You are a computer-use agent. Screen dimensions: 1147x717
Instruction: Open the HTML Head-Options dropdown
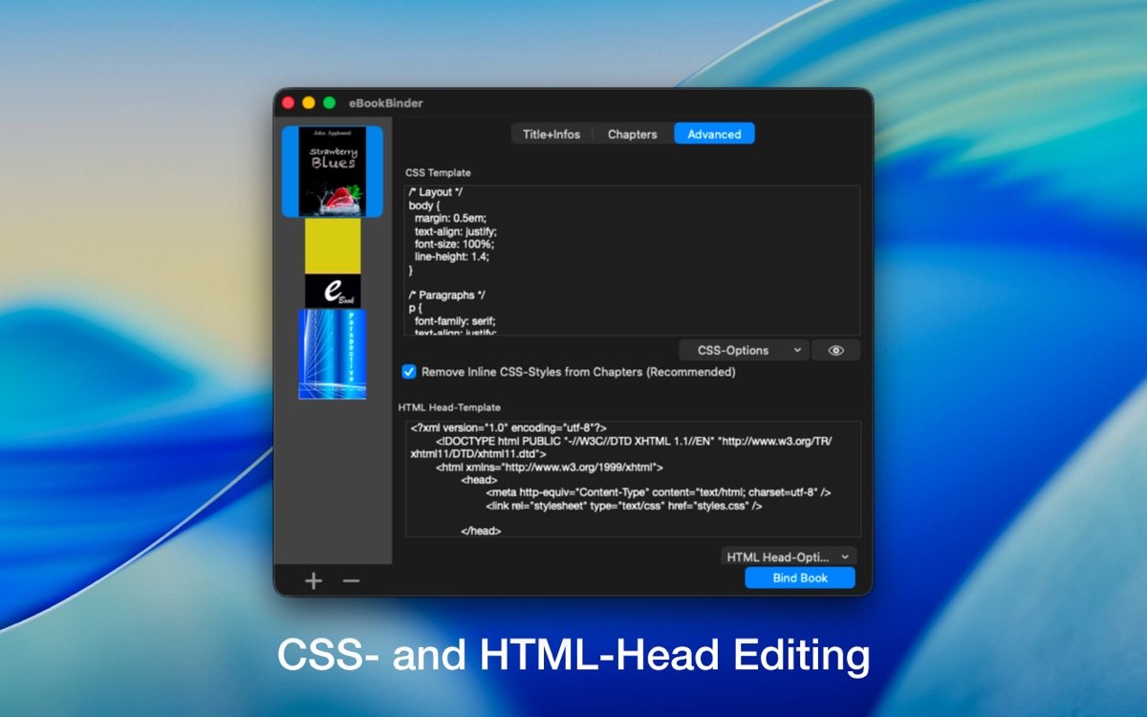coord(789,556)
